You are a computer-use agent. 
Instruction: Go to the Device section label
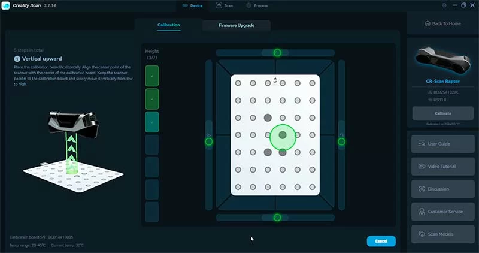click(x=196, y=5)
